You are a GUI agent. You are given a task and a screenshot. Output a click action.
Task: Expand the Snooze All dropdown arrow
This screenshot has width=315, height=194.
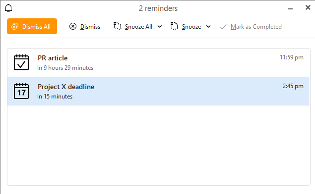click(160, 26)
